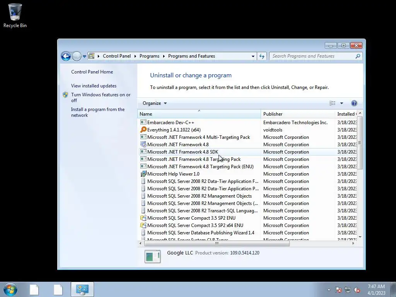The height and width of the screenshot is (297, 396).
Task: Click the magnifier search icon
Action: click(358, 56)
